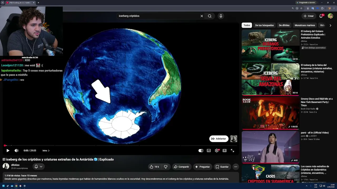
Task: Open a new browser tab
Action: click(38, 3)
